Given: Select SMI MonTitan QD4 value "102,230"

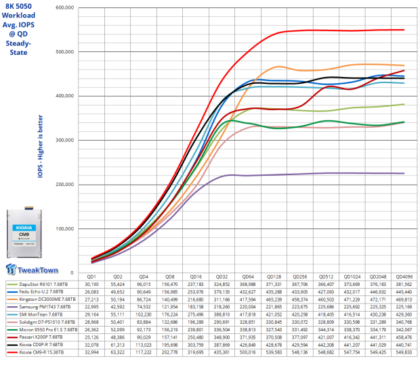Looking at the screenshot, I should click(x=144, y=314).
